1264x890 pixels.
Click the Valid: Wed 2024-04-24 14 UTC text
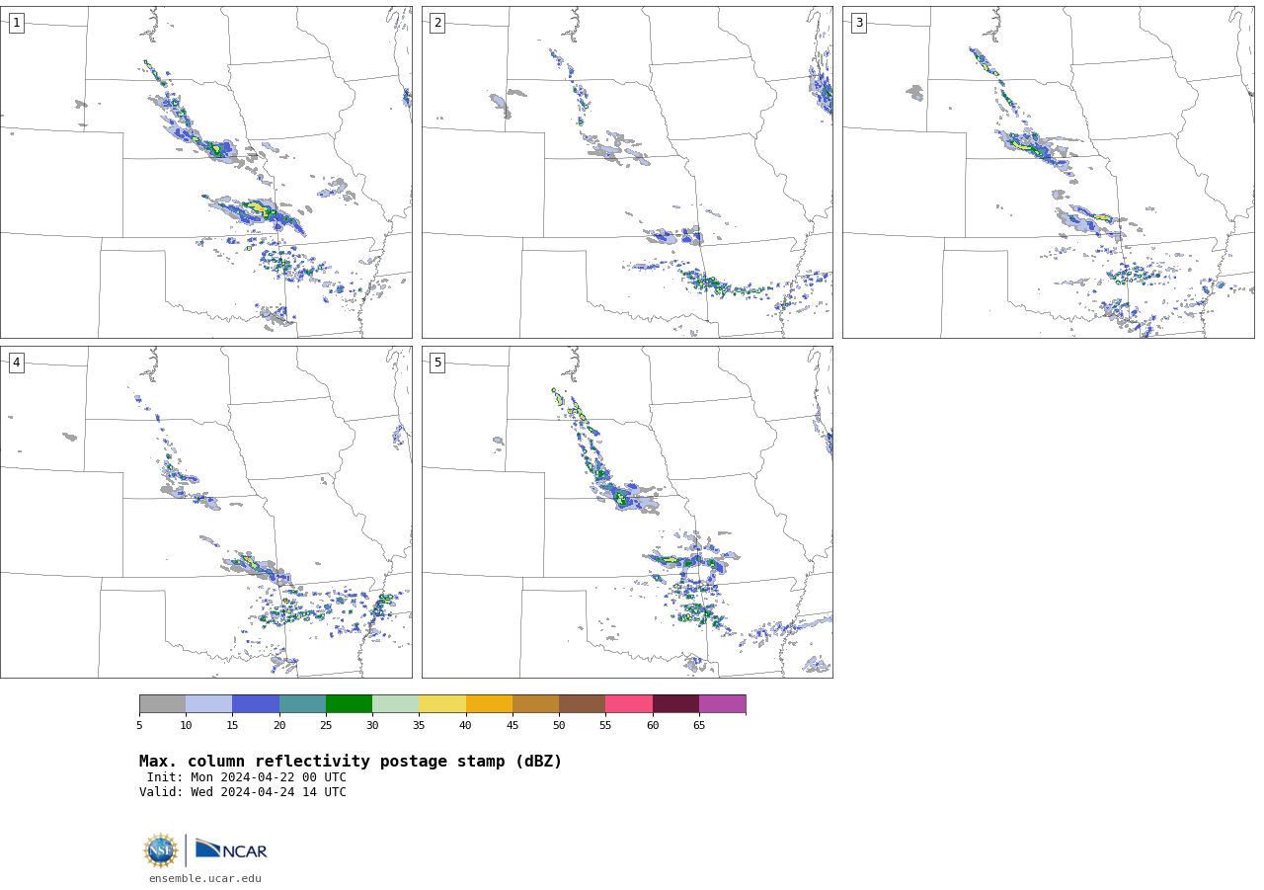click(x=243, y=792)
